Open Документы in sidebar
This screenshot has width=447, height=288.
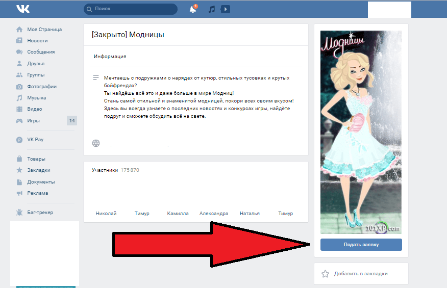click(41, 182)
